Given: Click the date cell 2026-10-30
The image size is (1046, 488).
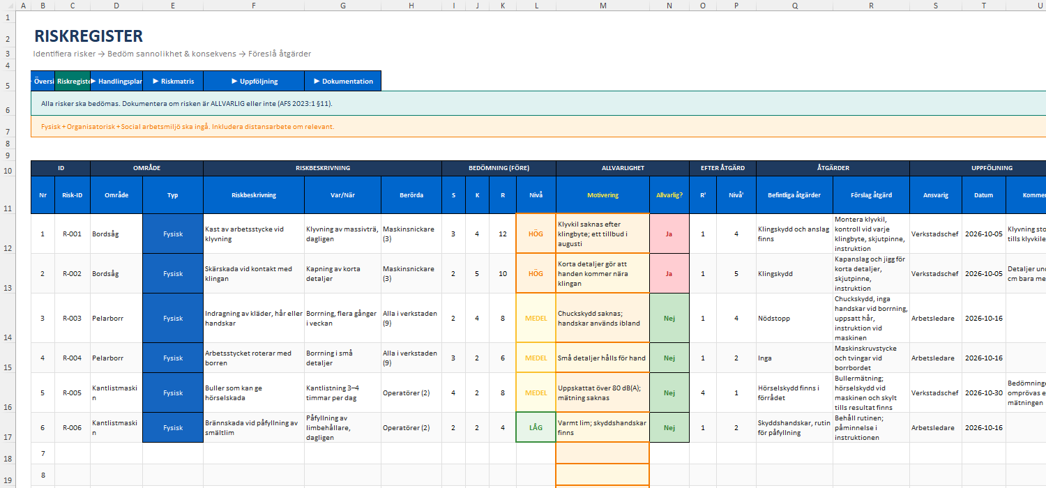Looking at the screenshot, I should point(984,392).
